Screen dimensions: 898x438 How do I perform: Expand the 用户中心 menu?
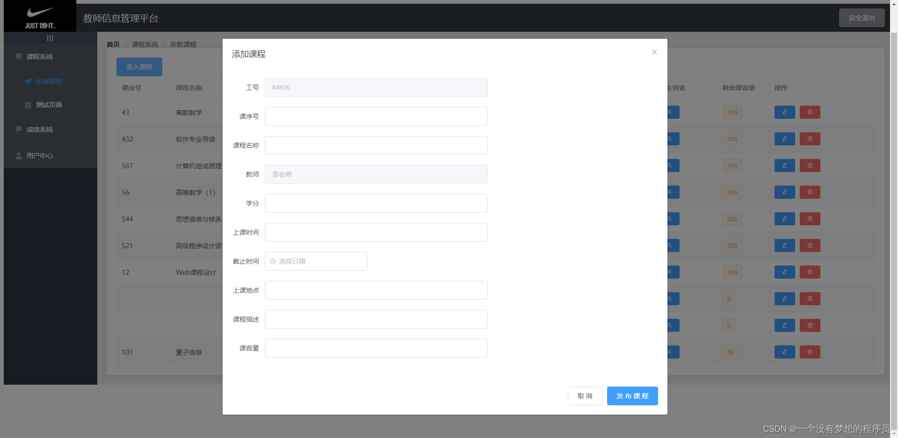click(51, 156)
